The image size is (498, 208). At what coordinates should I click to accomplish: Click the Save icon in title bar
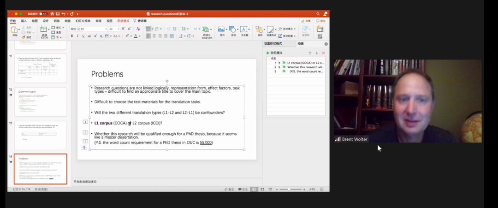pyautogui.click(x=58, y=14)
